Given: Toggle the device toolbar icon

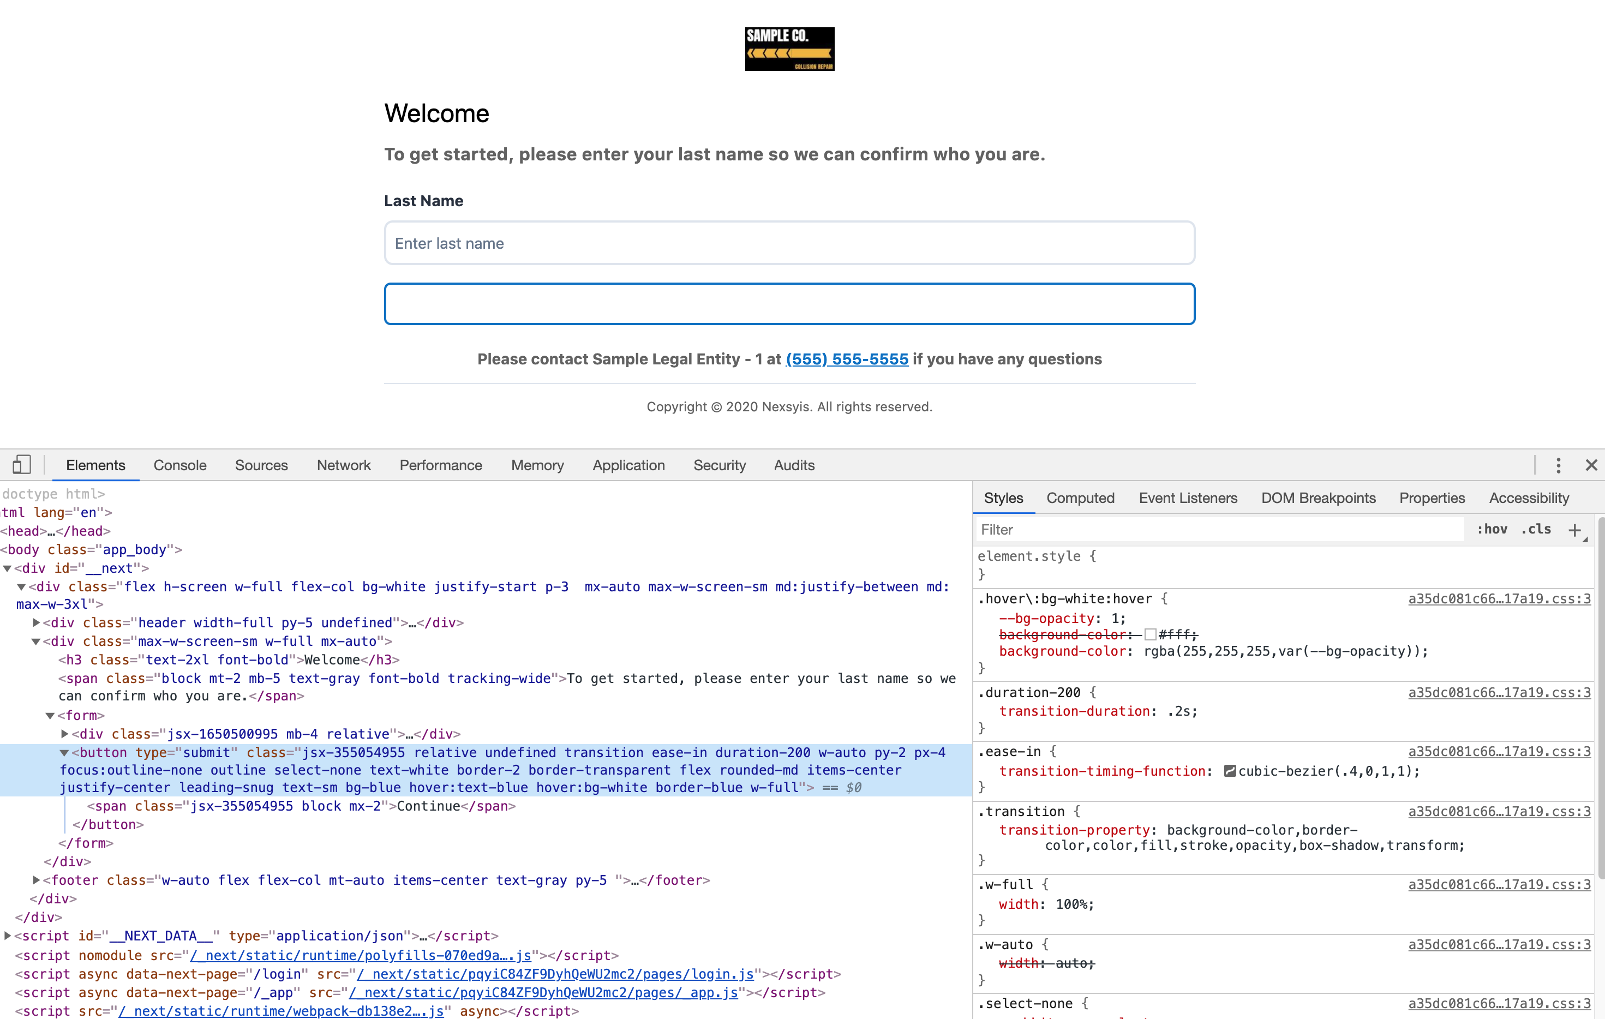Looking at the screenshot, I should (x=21, y=465).
